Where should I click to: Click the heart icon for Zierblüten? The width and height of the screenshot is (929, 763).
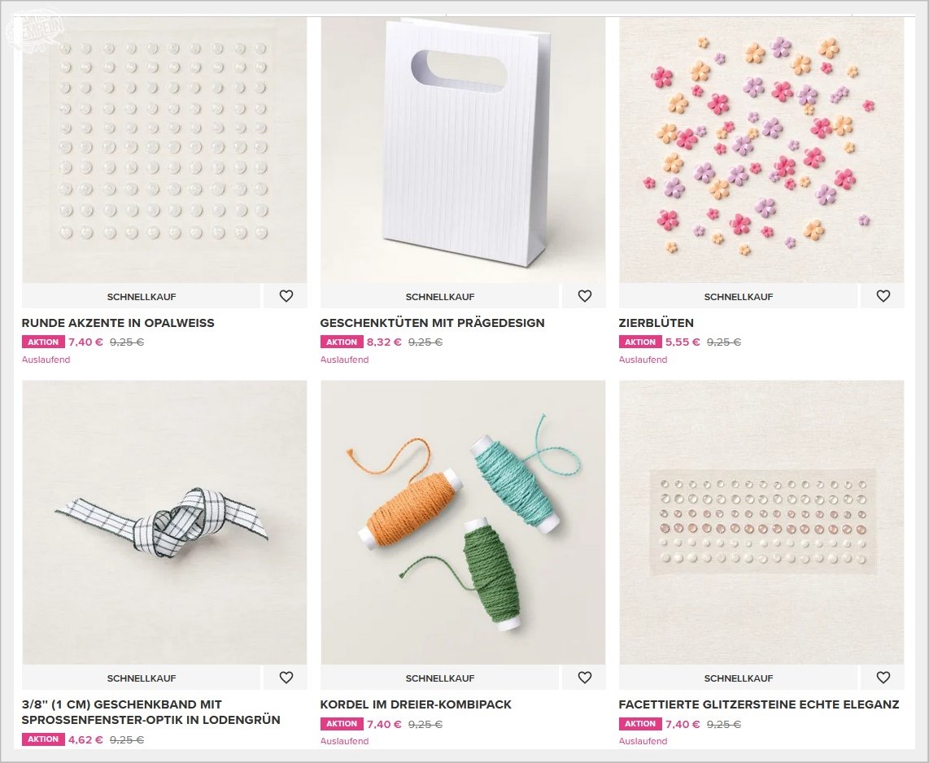click(883, 296)
